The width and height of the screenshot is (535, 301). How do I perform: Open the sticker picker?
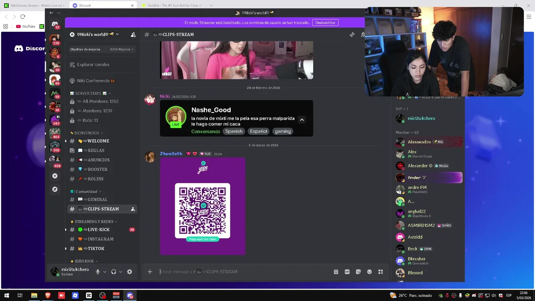click(358, 272)
